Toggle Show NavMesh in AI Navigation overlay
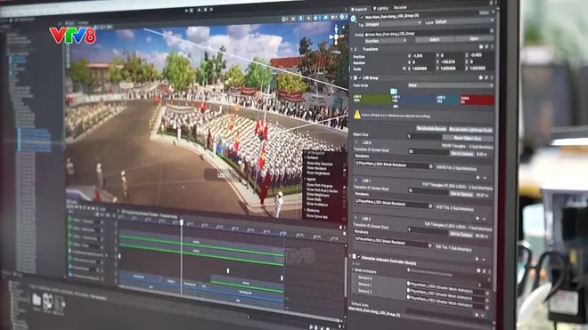Screen dimensions: 588x330 click(x=344, y=169)
